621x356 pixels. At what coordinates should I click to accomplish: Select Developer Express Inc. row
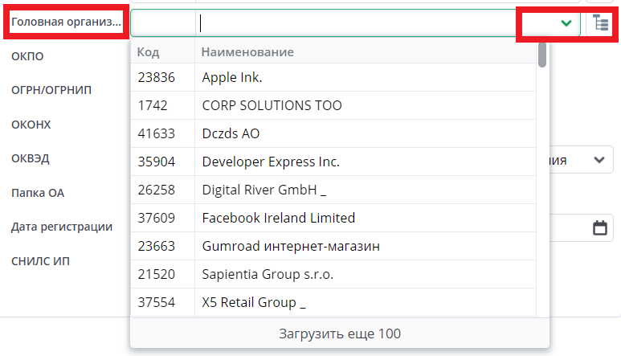(x=271, y=162)
